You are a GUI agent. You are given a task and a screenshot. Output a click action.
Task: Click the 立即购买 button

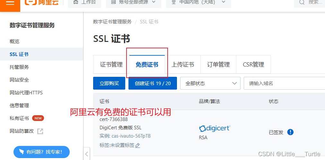pos(109,83)
